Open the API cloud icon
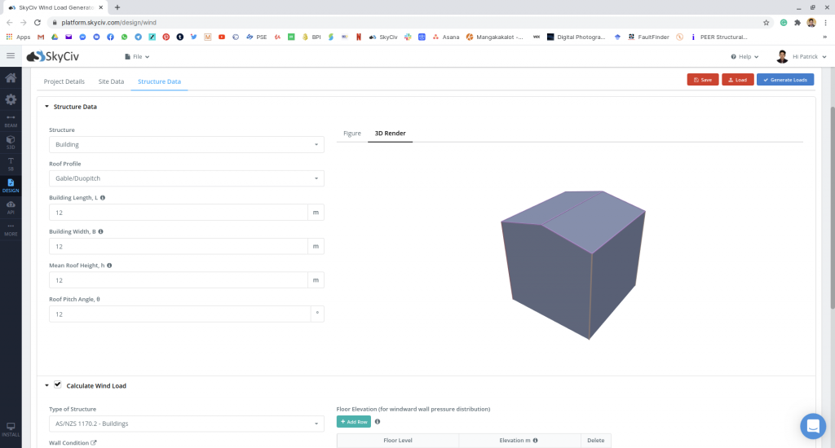The image size is (835, 448). pos(11,207)
